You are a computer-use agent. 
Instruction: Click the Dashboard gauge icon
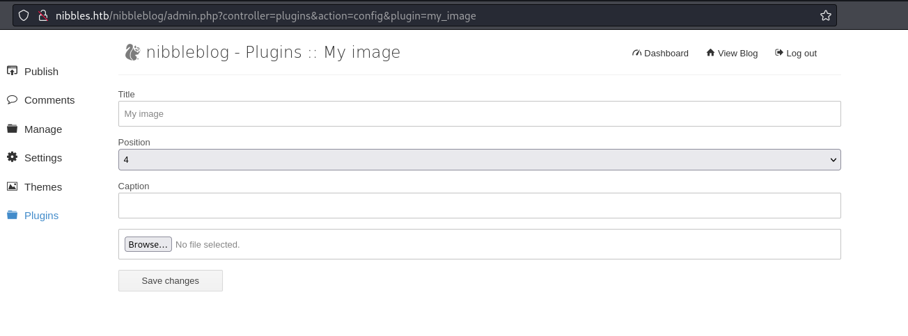point(636,53)
